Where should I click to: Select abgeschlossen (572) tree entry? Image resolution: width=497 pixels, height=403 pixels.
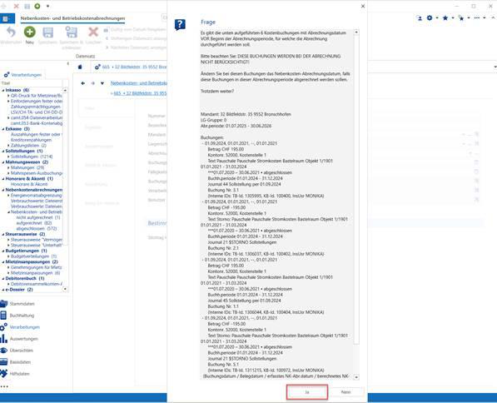(x=37, y=229)
